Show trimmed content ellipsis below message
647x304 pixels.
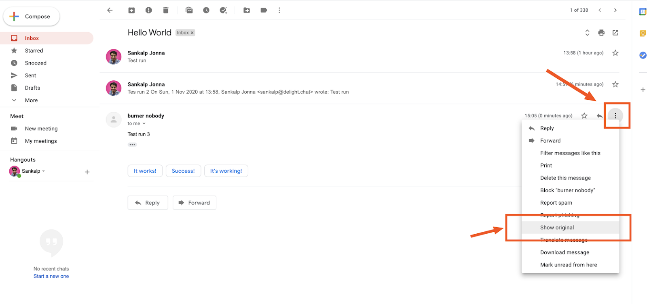click(x=132, y=145)
